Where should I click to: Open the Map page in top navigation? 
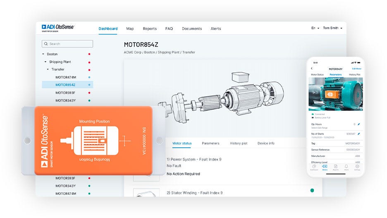130,29
